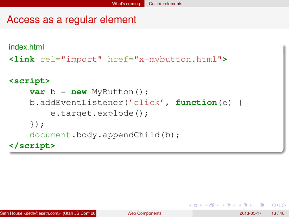Screen dimensions: 289x217
Task: Click the section navigation icon
Action: (x=246, y=205)
